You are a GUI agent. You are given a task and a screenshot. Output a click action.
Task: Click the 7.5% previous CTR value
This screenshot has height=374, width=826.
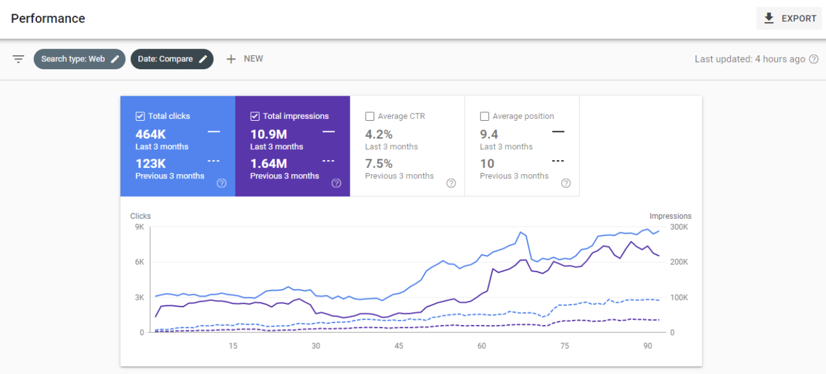[379, 164]
